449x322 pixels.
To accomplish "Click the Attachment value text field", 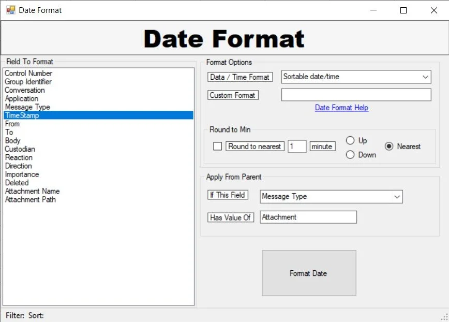I will [x=308, y=217].
